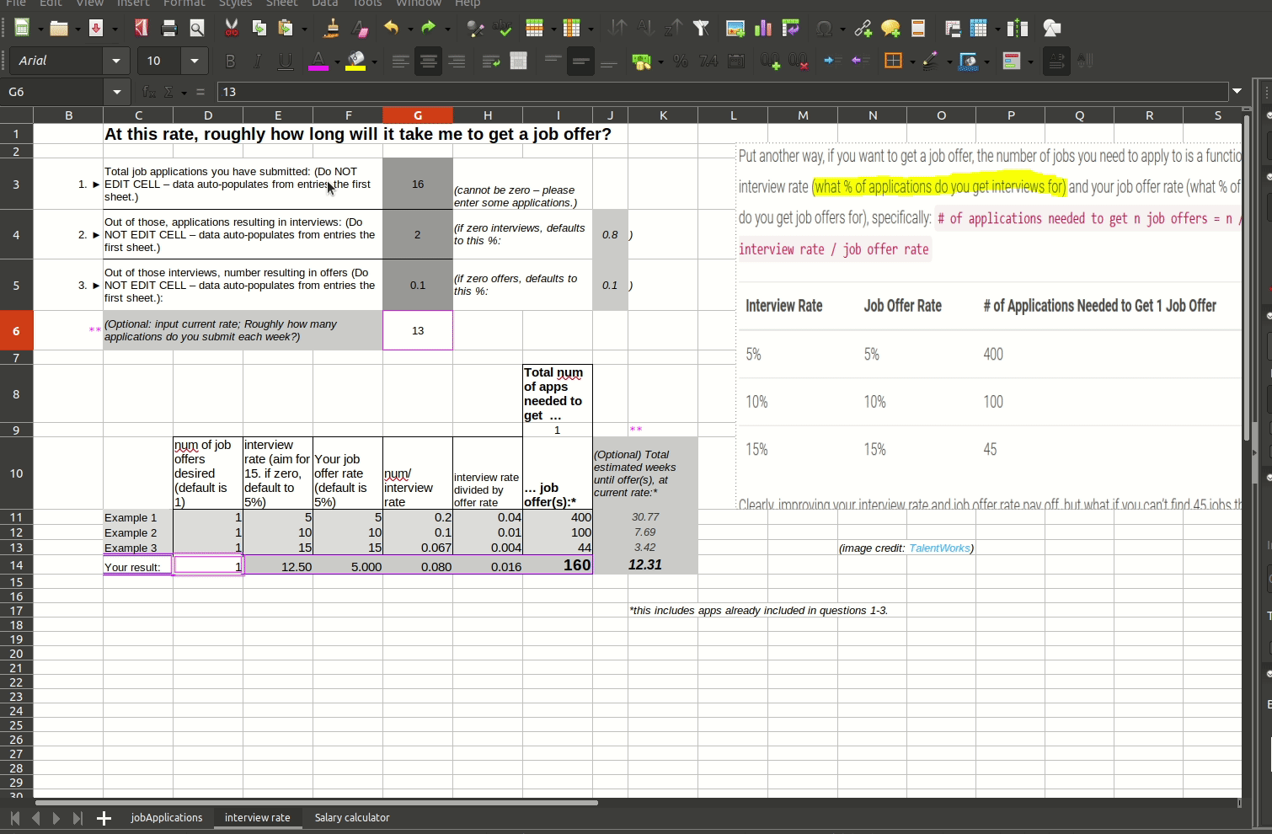1272x834 pixels.
Task: Switch to Salary calculator sheet tab
Action: click(x=352, y=818)
